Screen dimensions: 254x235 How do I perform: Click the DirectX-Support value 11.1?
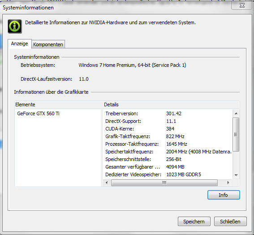tap(171, 121)
